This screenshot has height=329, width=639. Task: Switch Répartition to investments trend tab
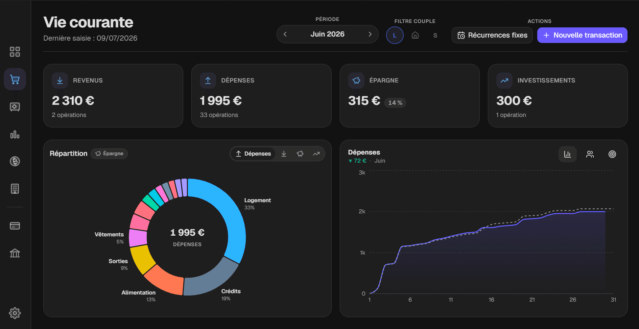(x=316, y=154)
